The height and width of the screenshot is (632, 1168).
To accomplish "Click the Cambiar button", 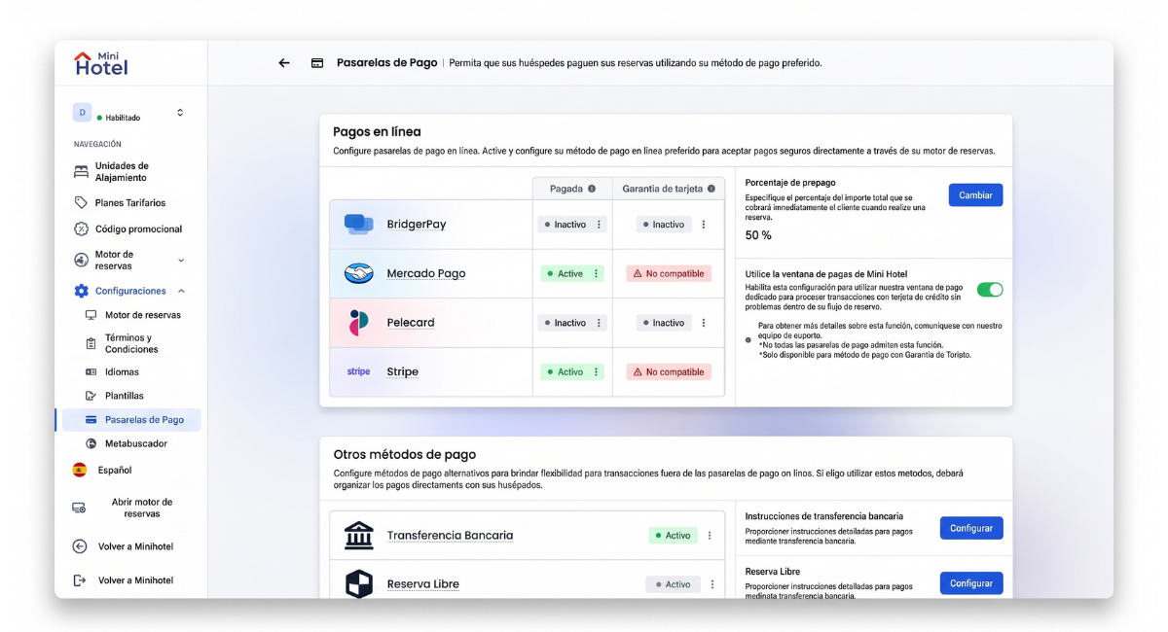I will point(975,195).
